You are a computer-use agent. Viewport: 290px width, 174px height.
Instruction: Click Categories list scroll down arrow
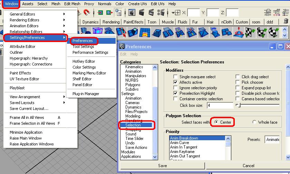click(155, 157)
